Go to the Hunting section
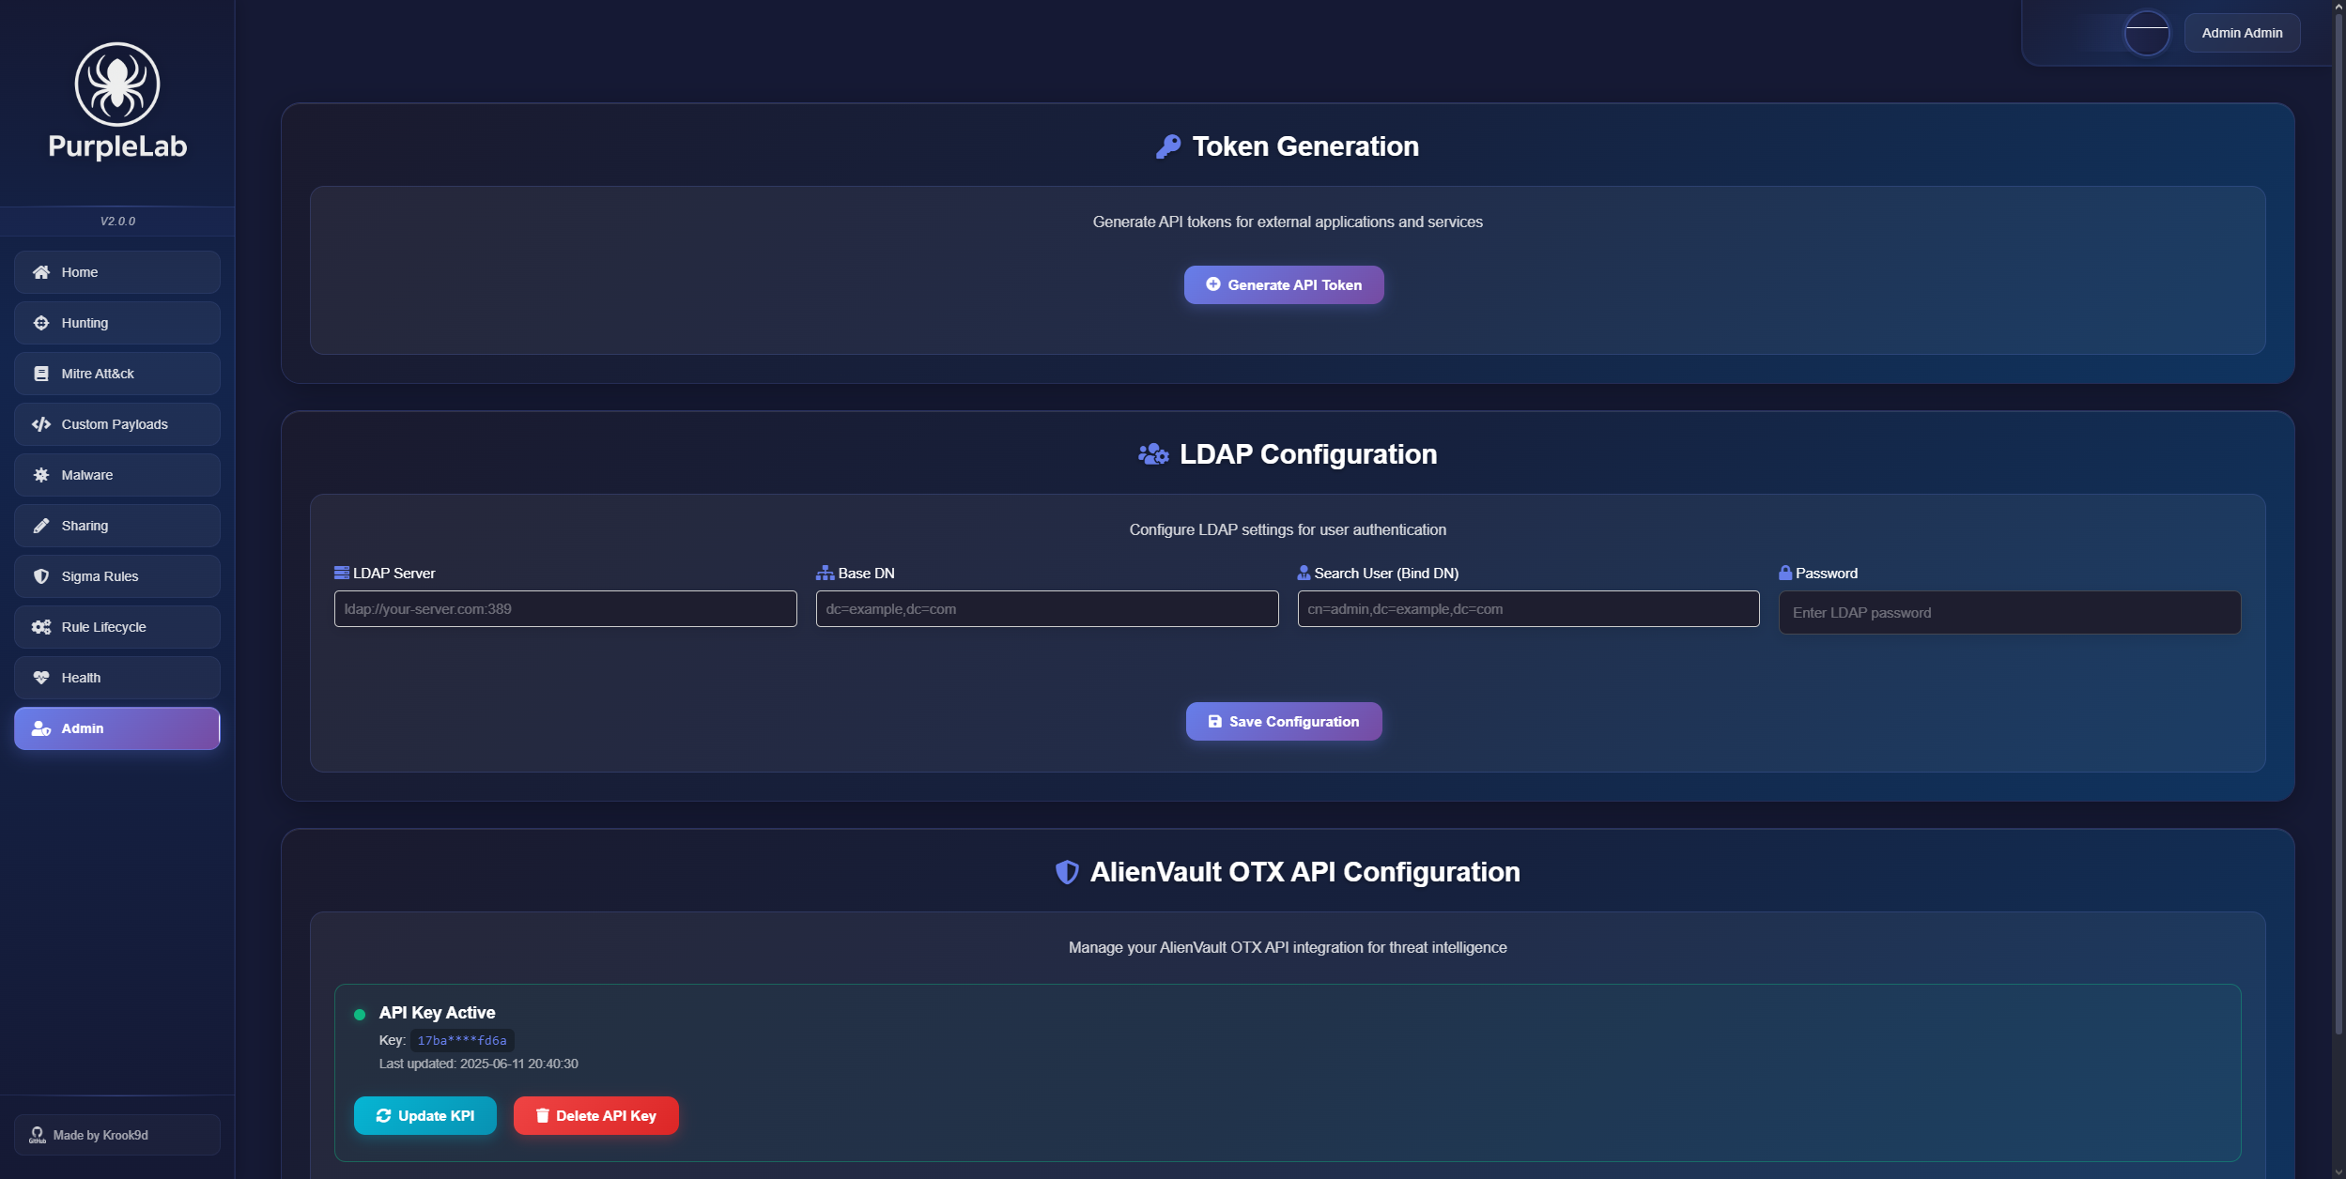Screen dimensions: 2346x1179 click(117, 323)
